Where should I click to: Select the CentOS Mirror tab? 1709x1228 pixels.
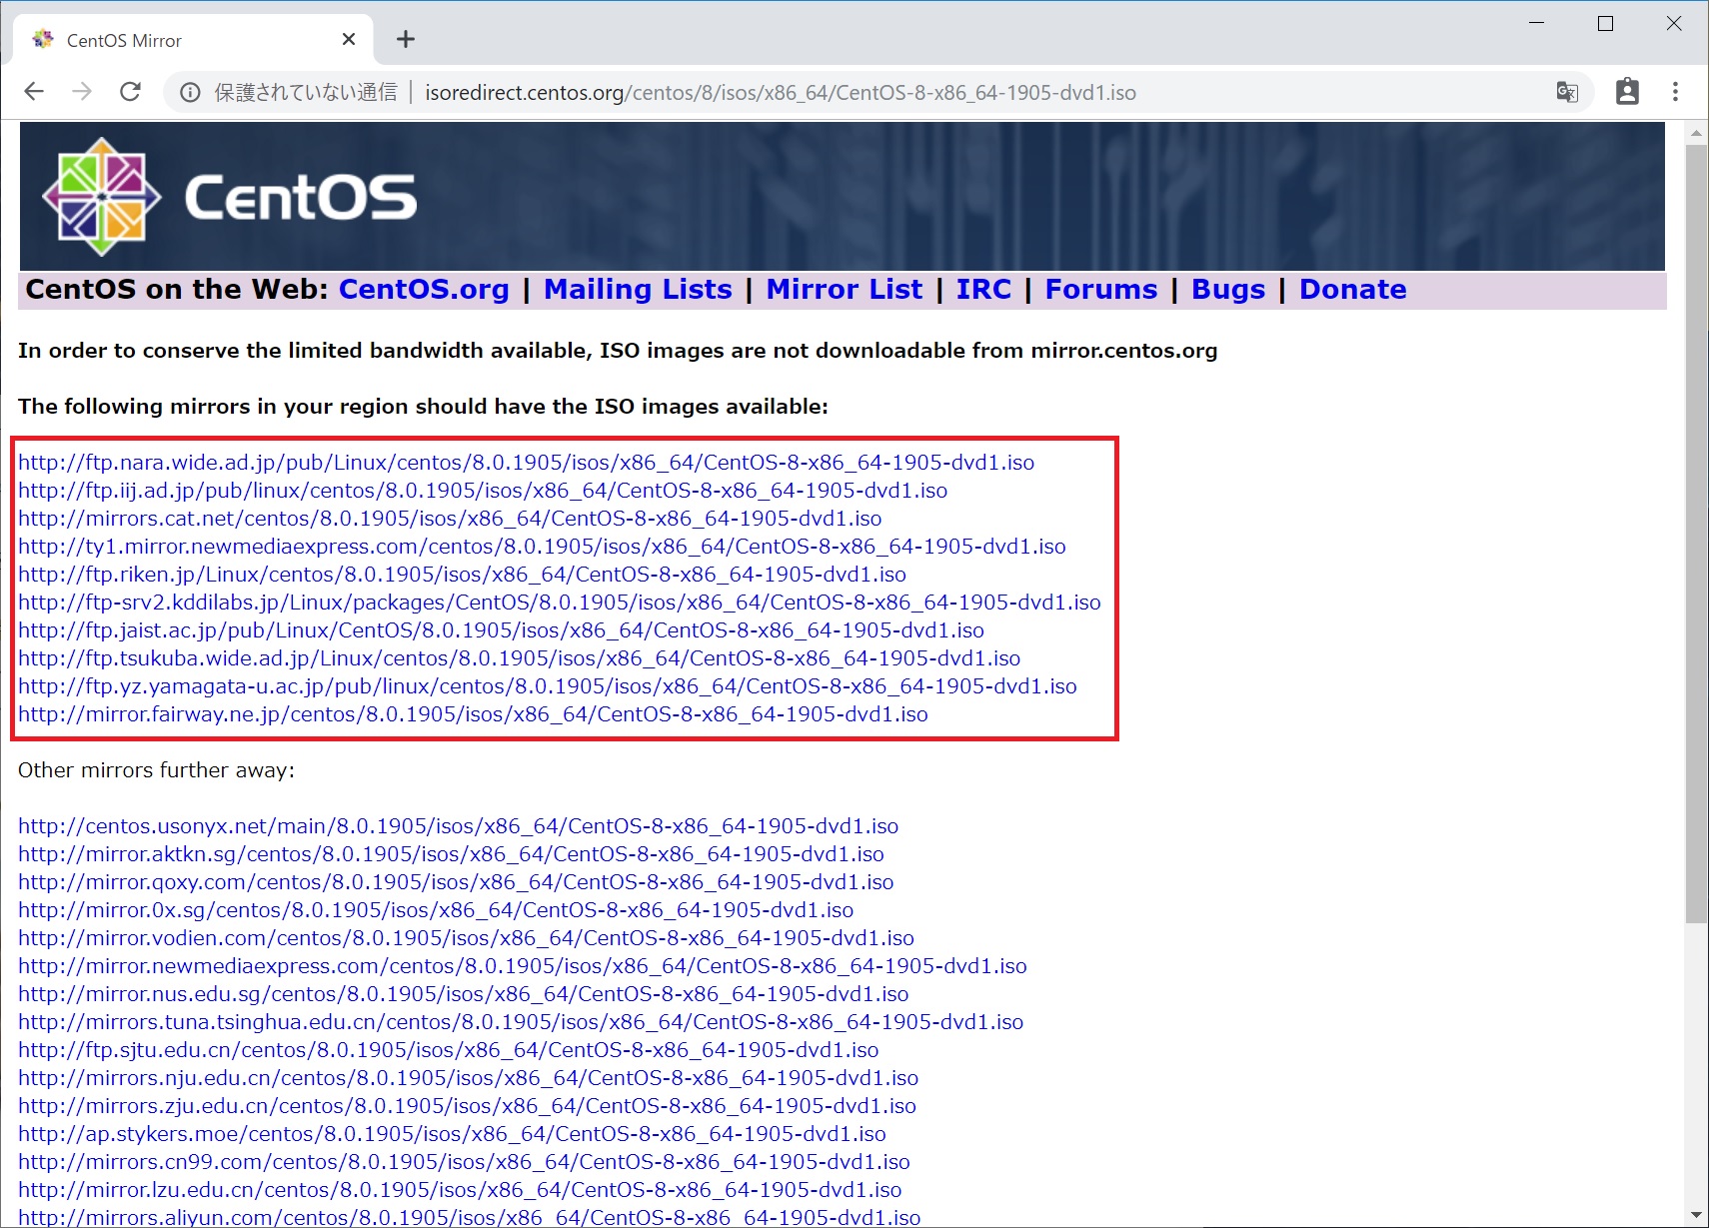coord(194,40)
